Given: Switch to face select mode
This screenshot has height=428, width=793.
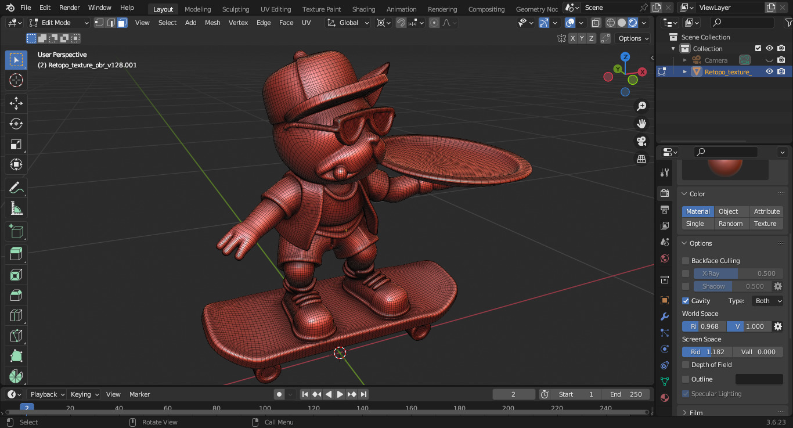Looking at the screenshot, I should [122, 23].
